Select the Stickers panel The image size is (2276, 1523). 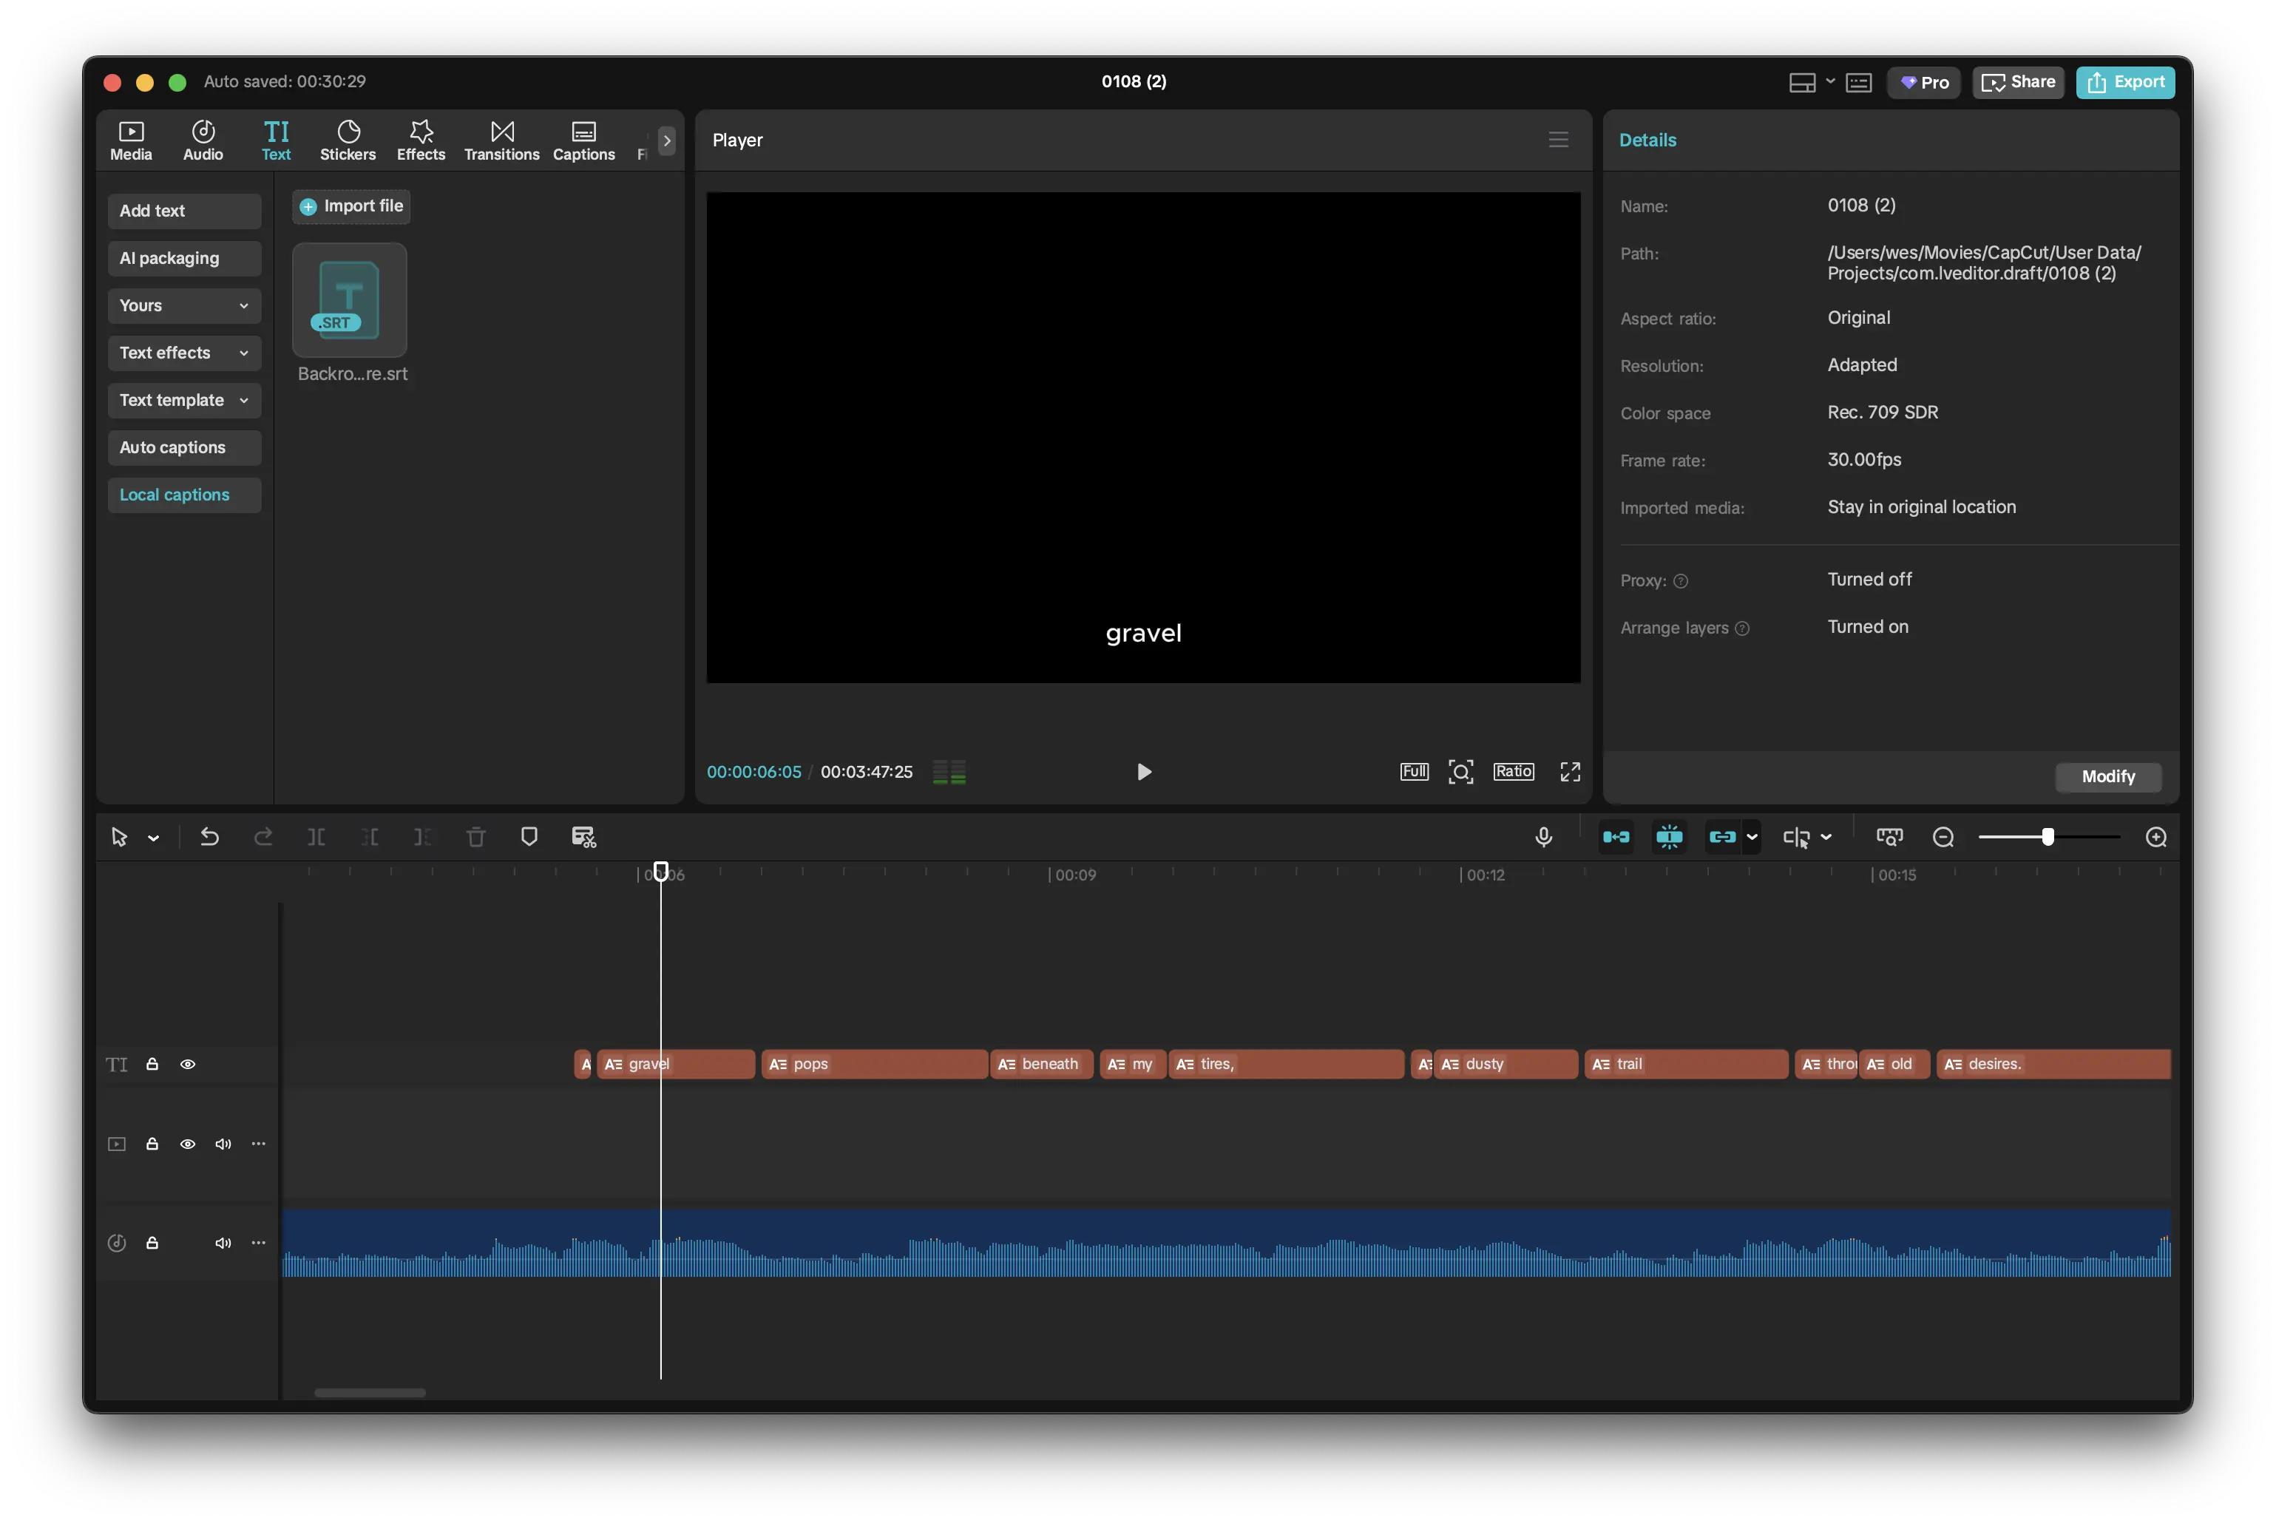pyautogui.click(x=348, y=139)
